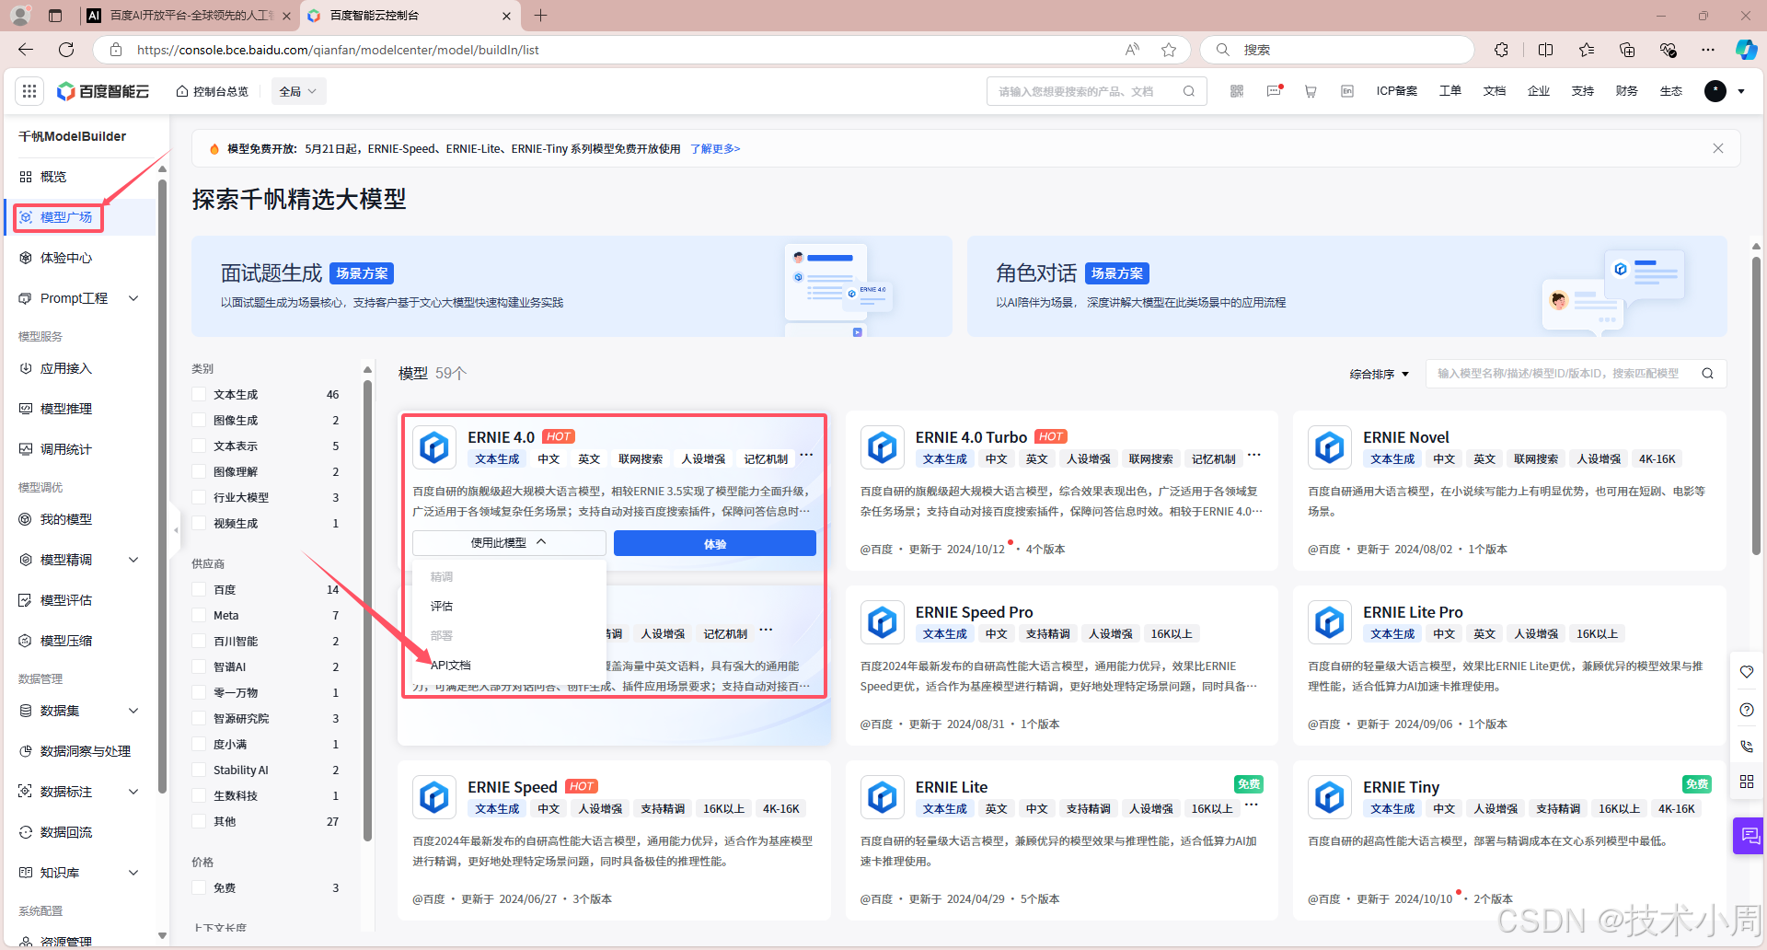Open the 面试题生成 scenario card
This screenshot has width=1767, height=950.
point(572,286)
